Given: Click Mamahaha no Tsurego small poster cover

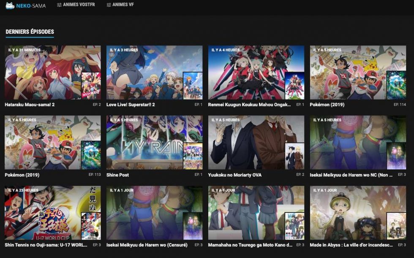Looking at the screenshot, I should (x=295, y=226).
